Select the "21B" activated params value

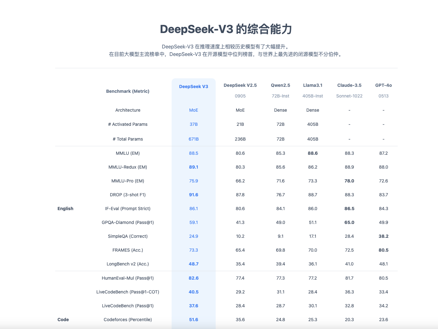point(240,124)
